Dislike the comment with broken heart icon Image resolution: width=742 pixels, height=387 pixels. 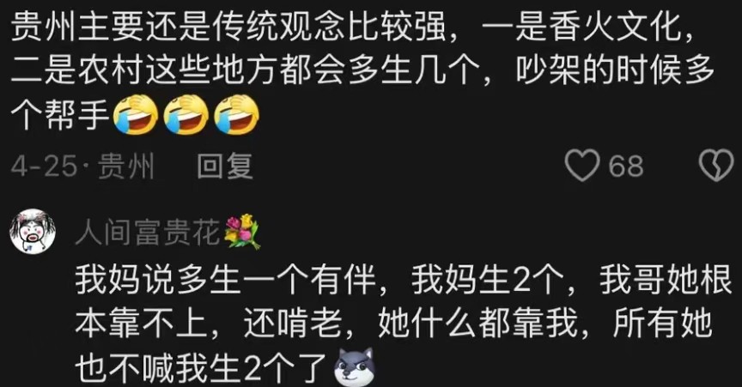click(x=716, y=166)
